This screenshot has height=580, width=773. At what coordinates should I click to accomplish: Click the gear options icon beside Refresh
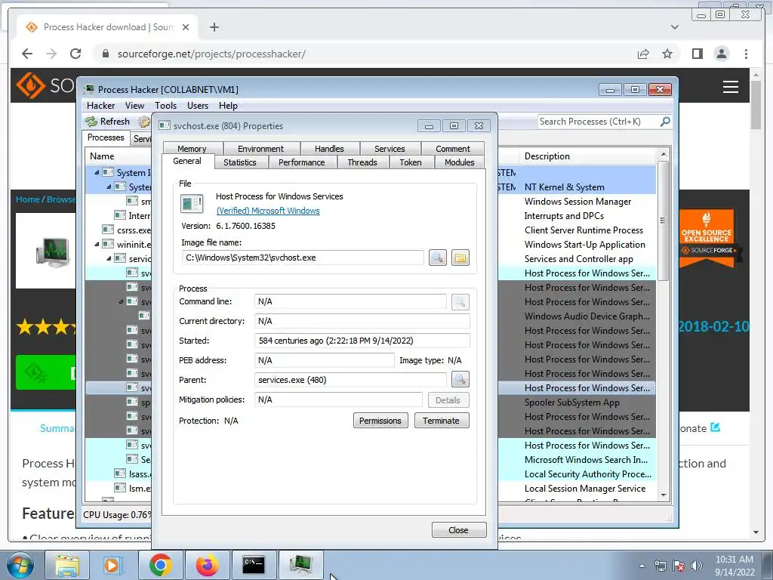pyautogui.click(x=144, y=122)
